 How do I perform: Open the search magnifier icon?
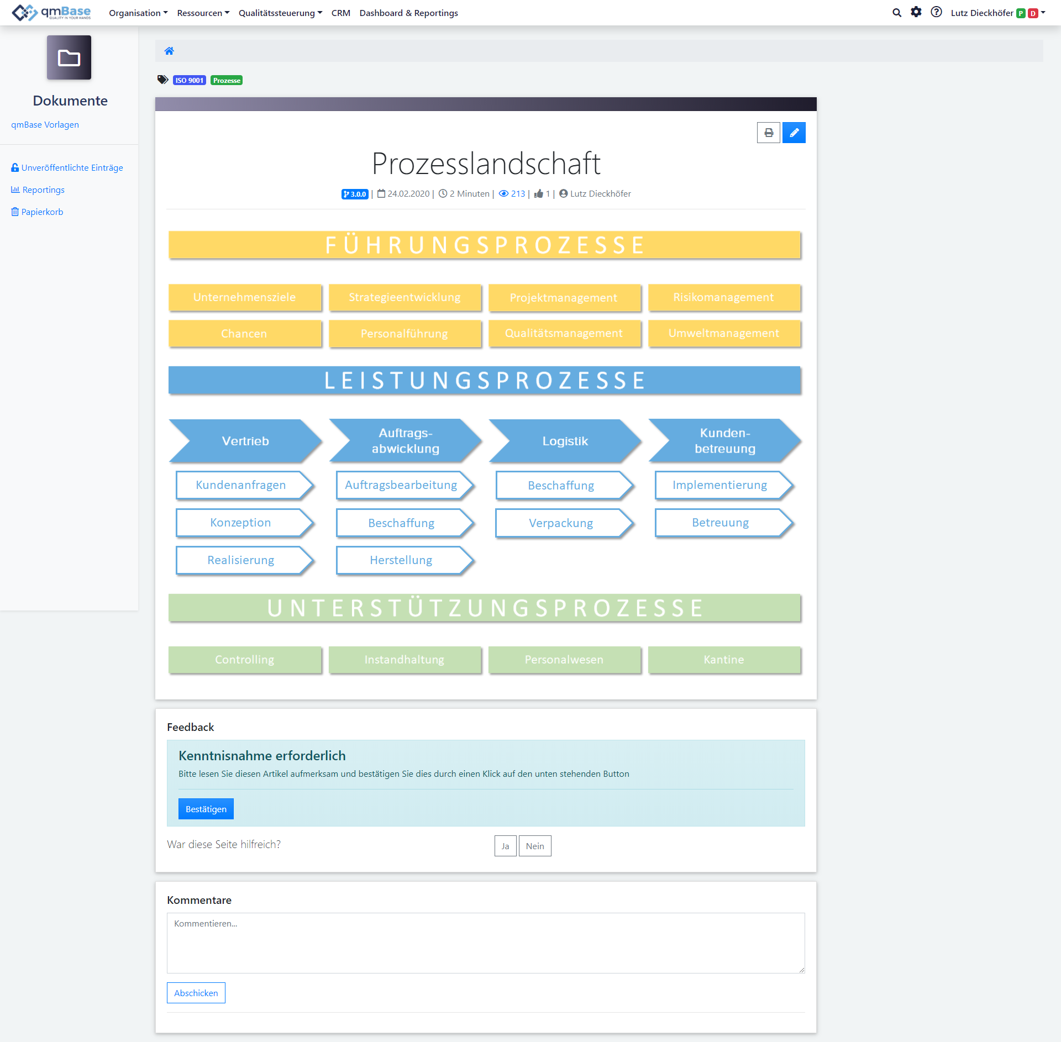coord(897,13)
